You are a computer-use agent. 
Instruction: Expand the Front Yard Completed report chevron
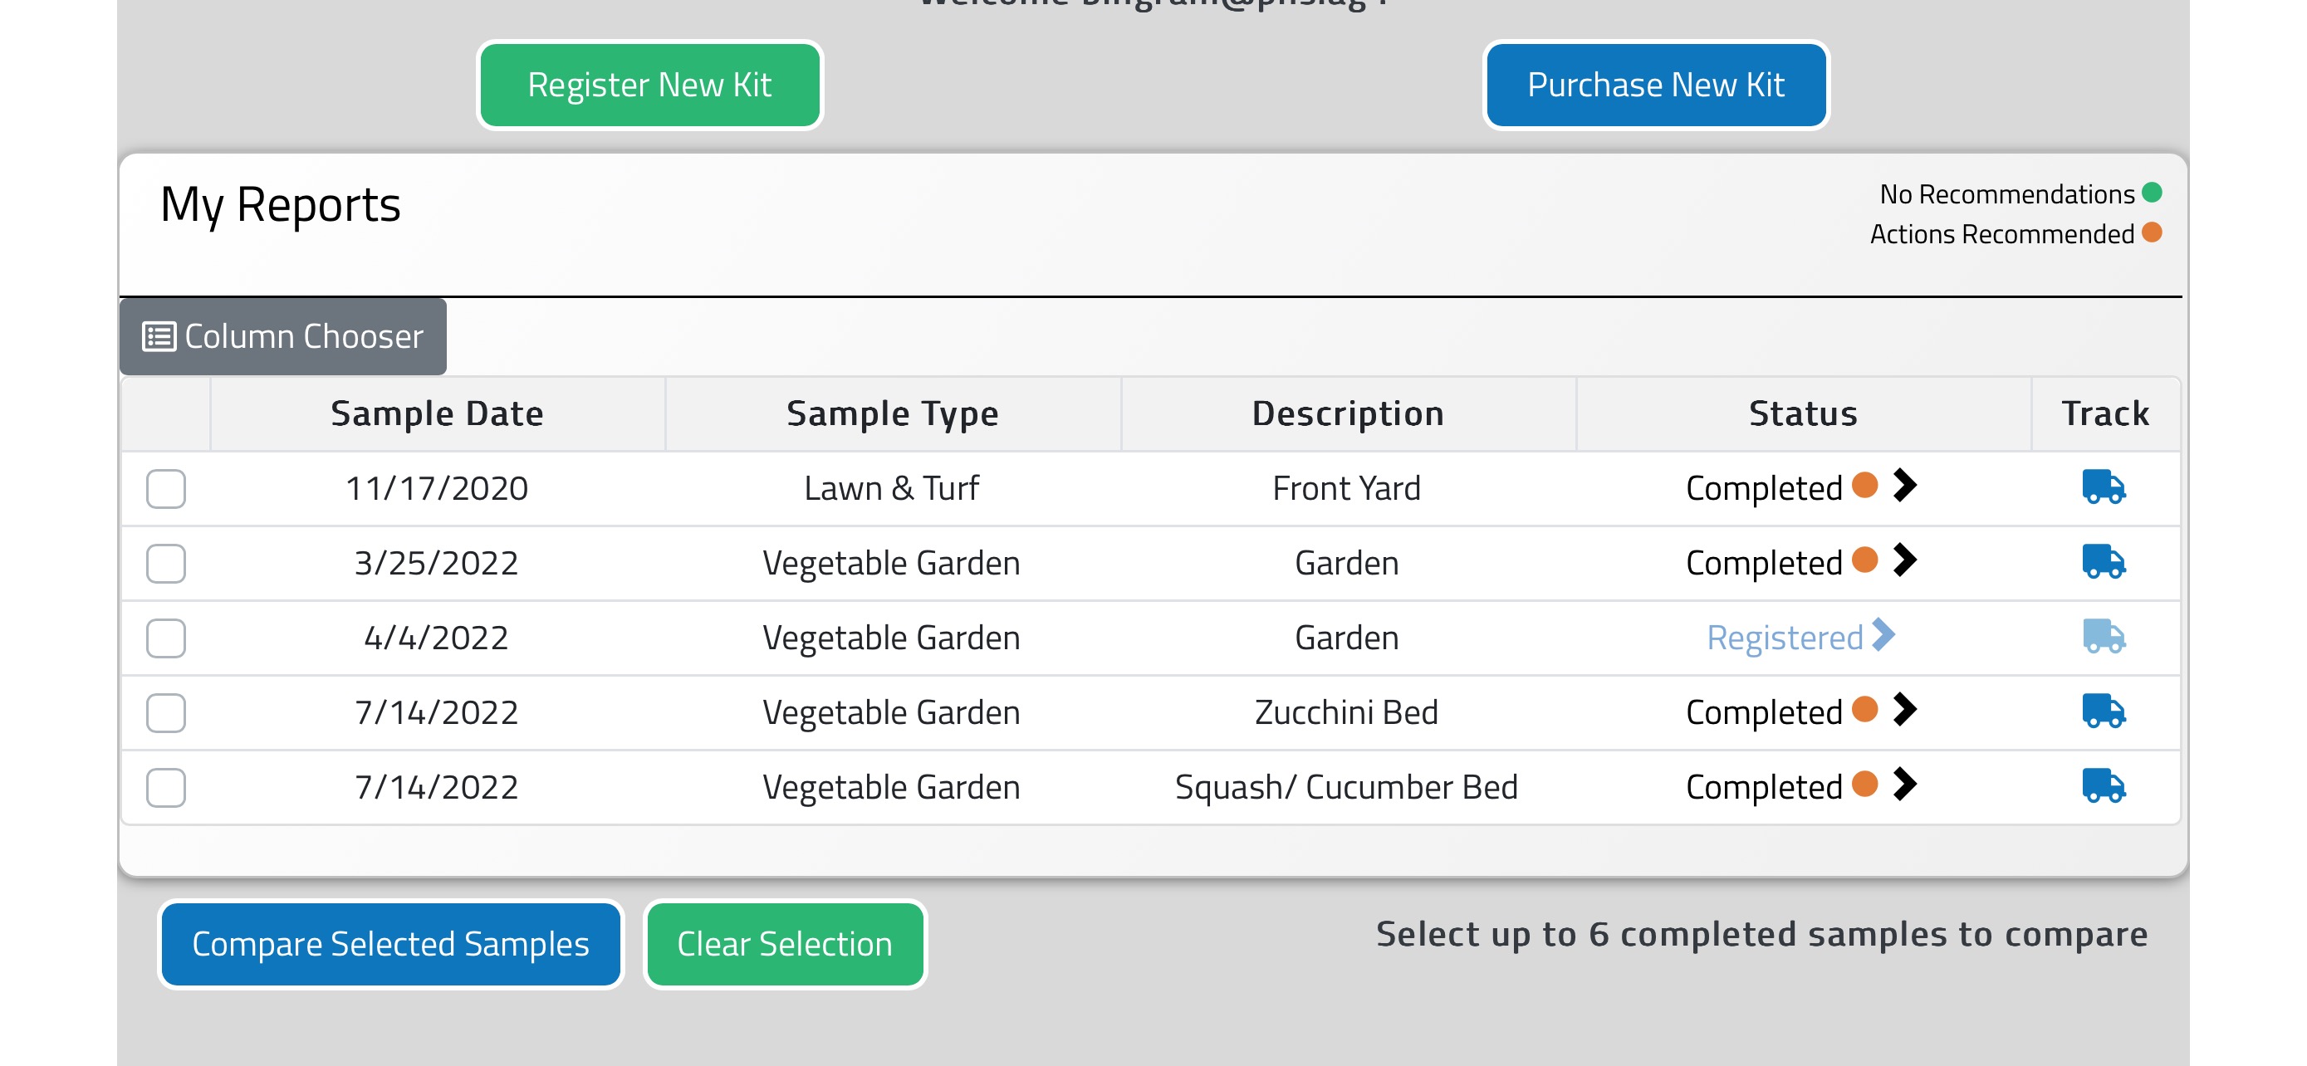coord(1906,486)
